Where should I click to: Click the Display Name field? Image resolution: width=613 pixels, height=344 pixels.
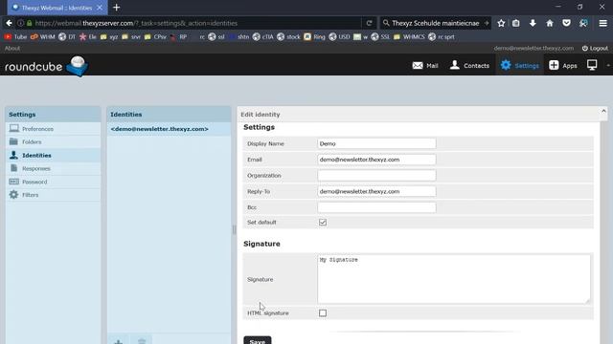376,143
